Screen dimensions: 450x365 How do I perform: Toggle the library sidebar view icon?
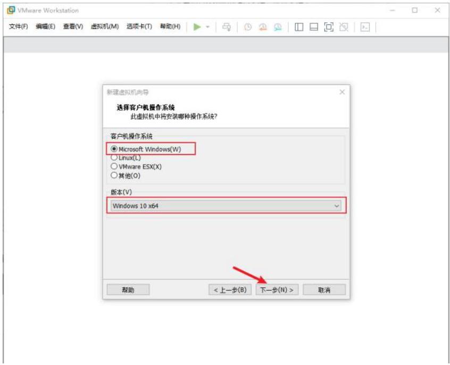[x=299, y=27]
